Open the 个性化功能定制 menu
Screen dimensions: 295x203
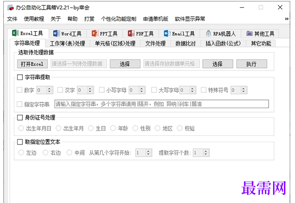(119, 19)
